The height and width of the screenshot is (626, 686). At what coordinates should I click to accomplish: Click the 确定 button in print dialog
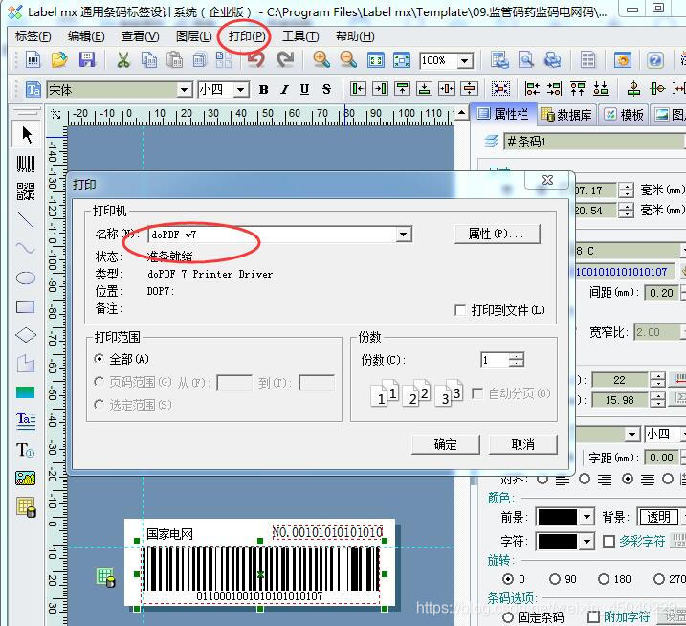pyautogui.click(x=446, y=444)
